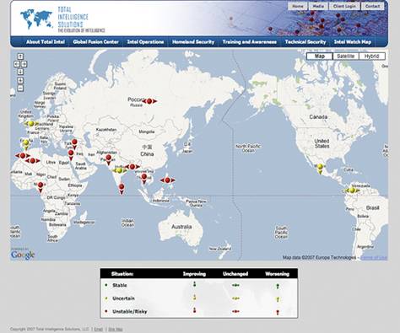Open the Global Fusion Center menu
The width and height of the screenshot is (400, 333).
point(95,42)
